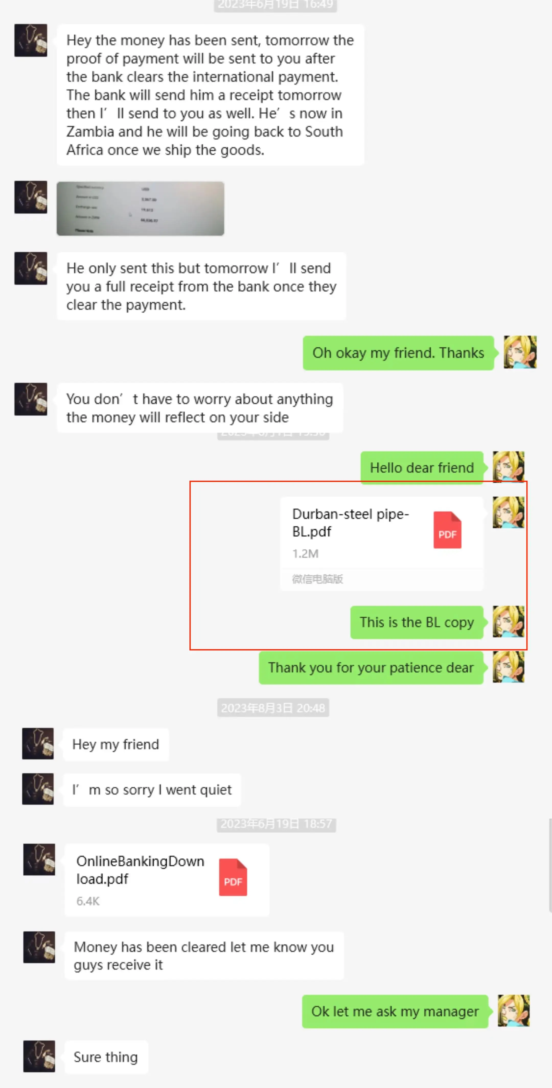Open the blurry bank receipt image thumbnail
Viewport: 552px width, 1088px height.
coord(140,209)
